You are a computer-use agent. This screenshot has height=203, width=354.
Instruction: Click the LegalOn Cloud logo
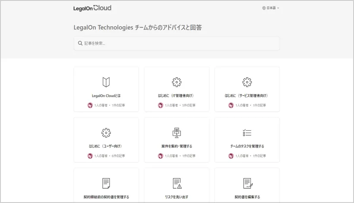point(92,8)
